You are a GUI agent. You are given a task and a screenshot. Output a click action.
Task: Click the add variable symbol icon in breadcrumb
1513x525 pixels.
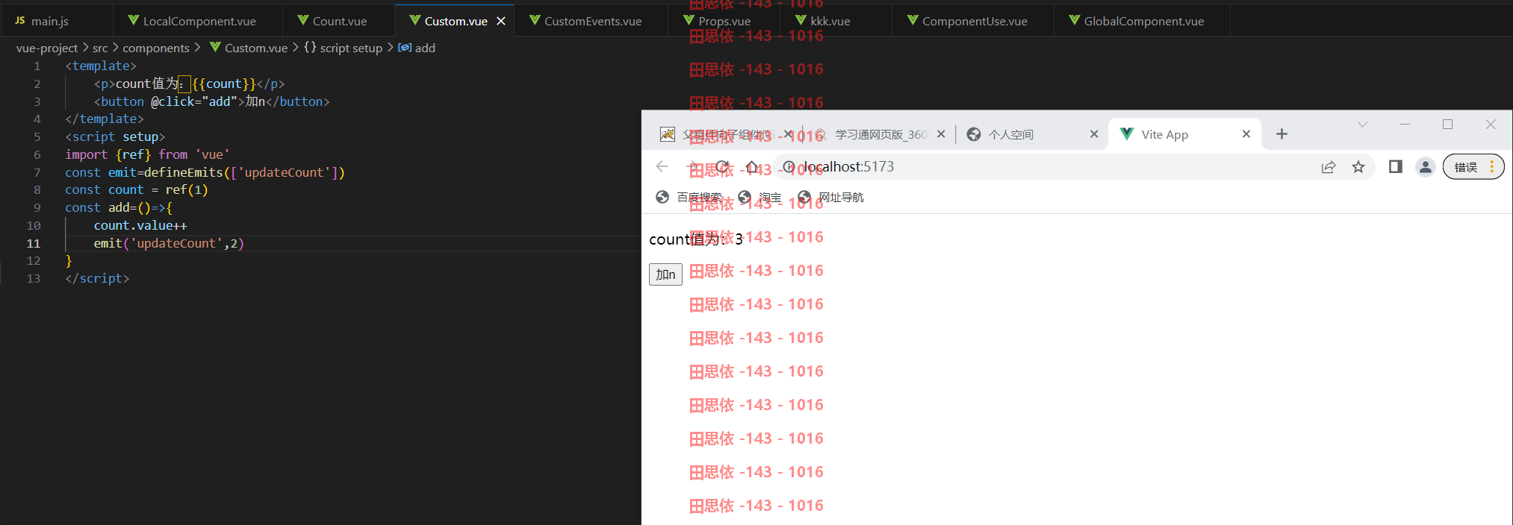[405, 48]
